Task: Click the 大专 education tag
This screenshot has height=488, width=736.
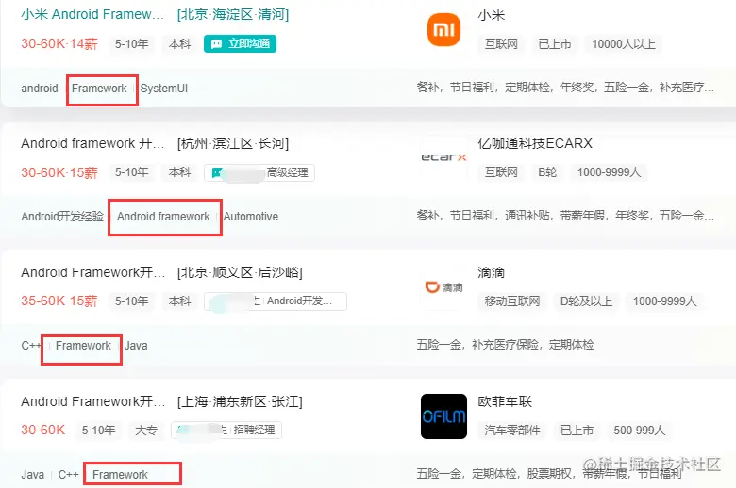Action: pyautogui.click(x=146, y=430)
